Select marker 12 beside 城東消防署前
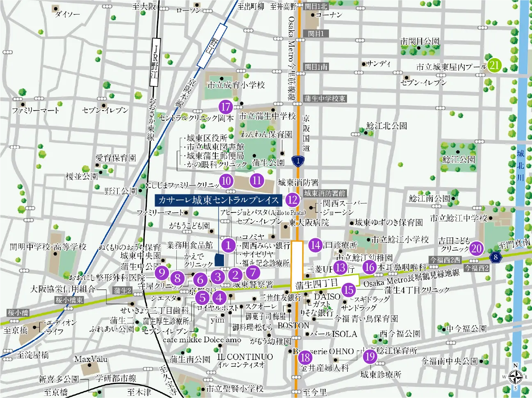 pos(292,201)
